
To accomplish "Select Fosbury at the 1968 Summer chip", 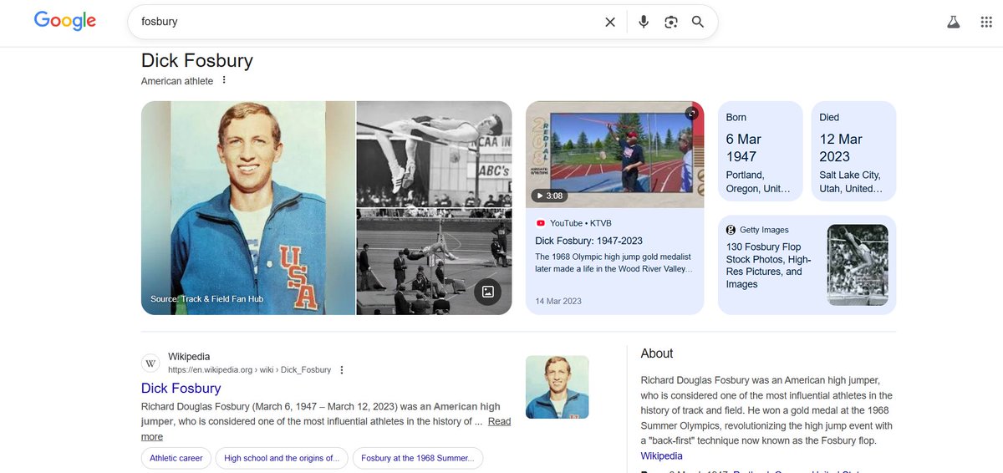I will [x=417, y=458].
